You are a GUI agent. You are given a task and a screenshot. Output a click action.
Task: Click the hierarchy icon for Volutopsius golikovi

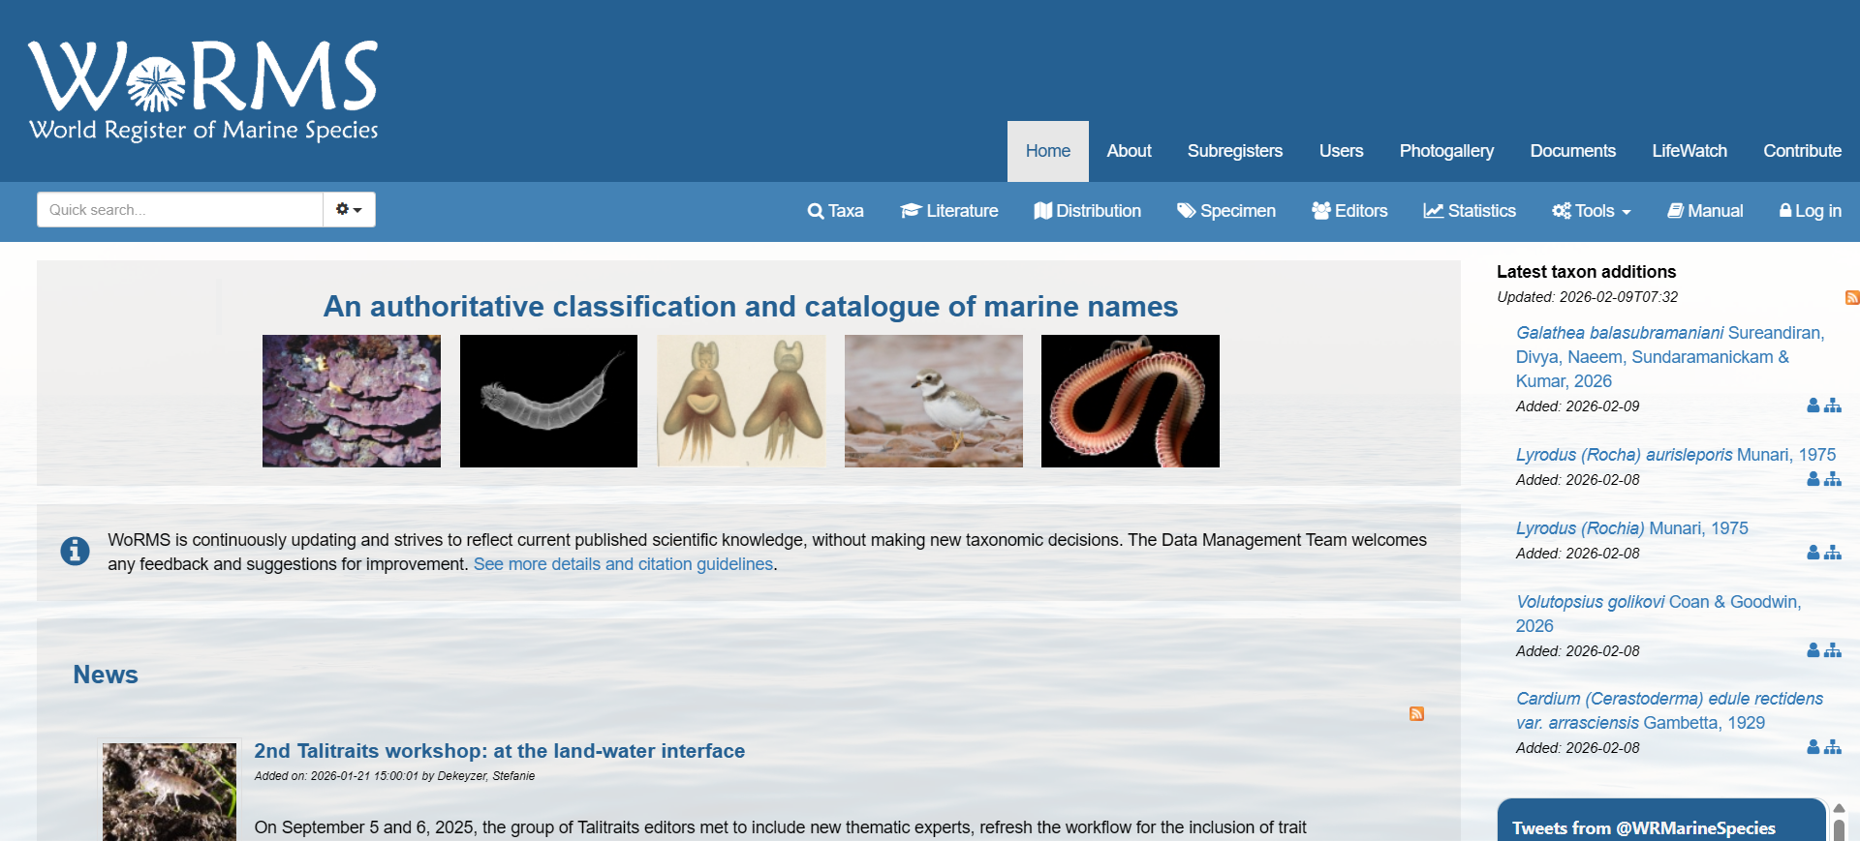click(x=1833, y=650)
